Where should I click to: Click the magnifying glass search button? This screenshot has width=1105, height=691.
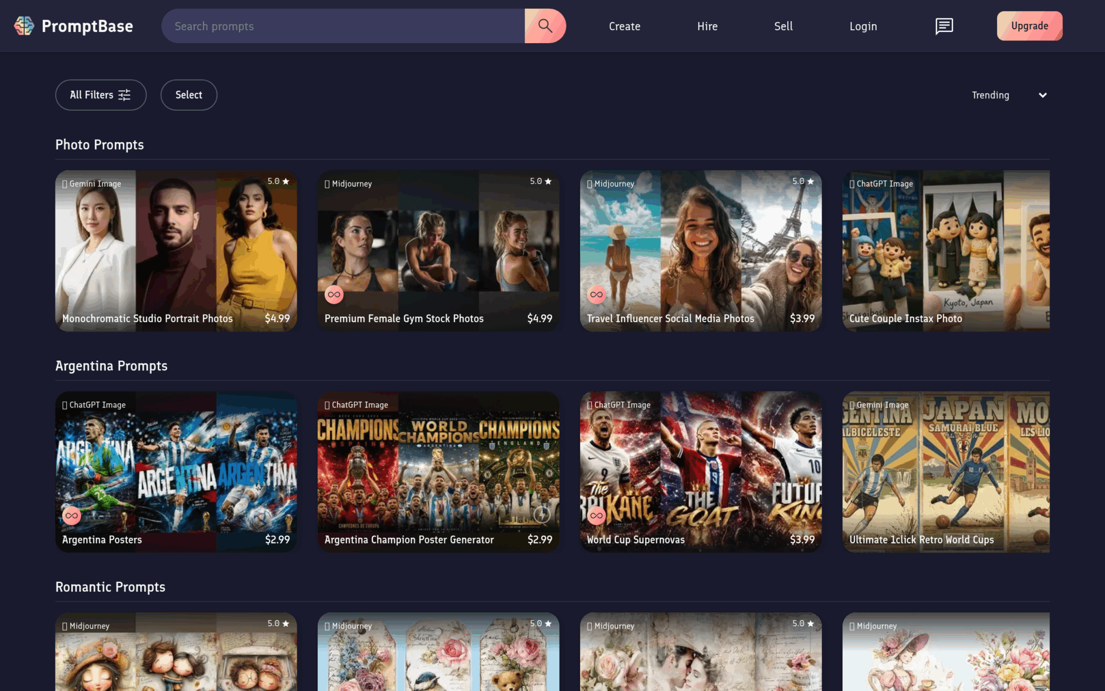point(545,26)
